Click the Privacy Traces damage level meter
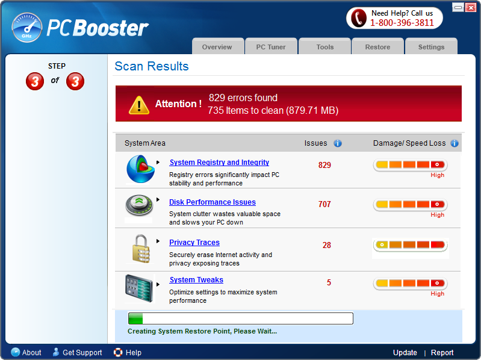The width and height of the screenshot is (481, 360). [410, 245]
